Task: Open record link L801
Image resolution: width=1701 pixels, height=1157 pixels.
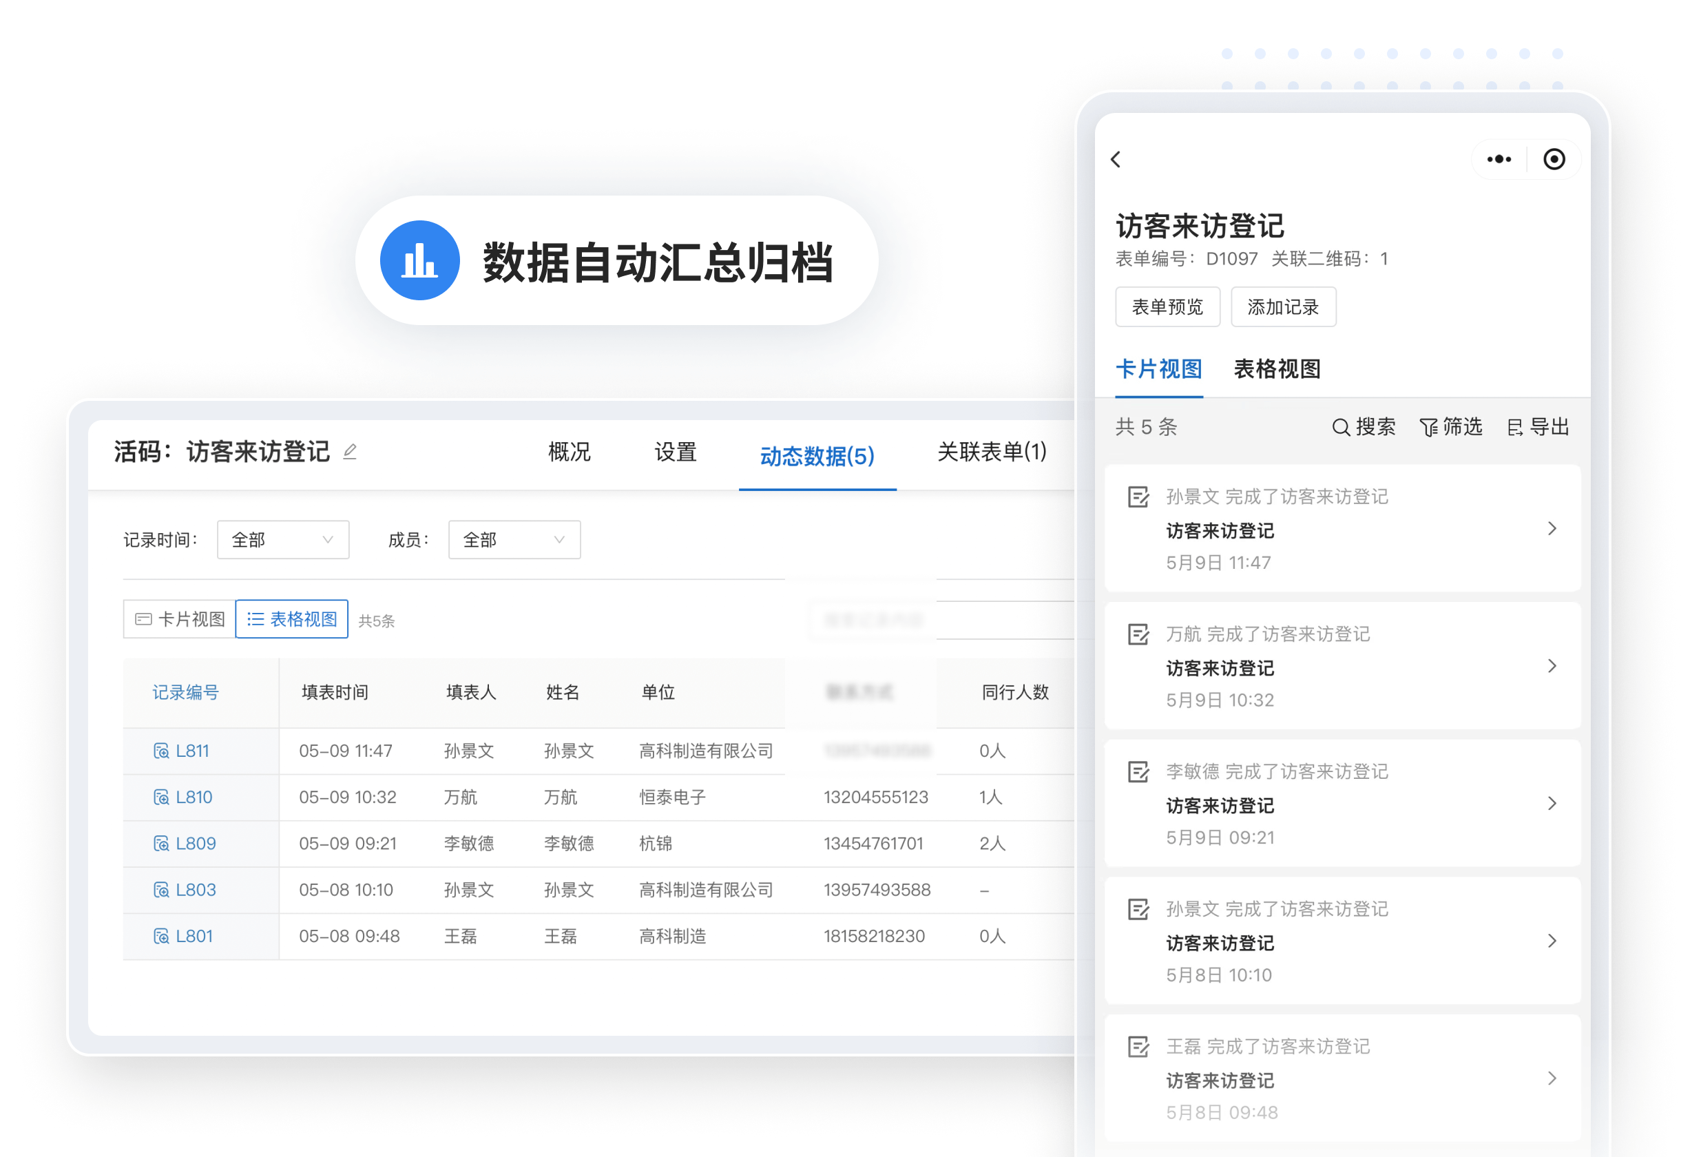Action: point(194,936)
